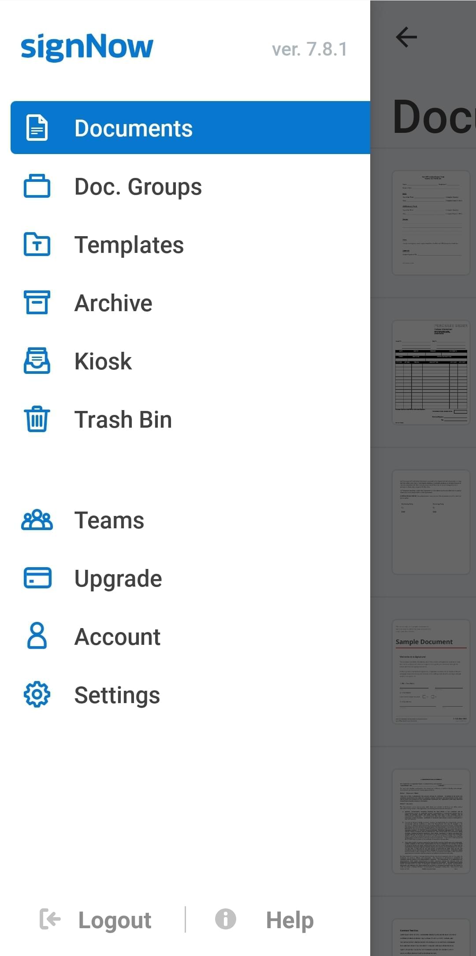Tap the Help info circle icon

click(225, 920)
